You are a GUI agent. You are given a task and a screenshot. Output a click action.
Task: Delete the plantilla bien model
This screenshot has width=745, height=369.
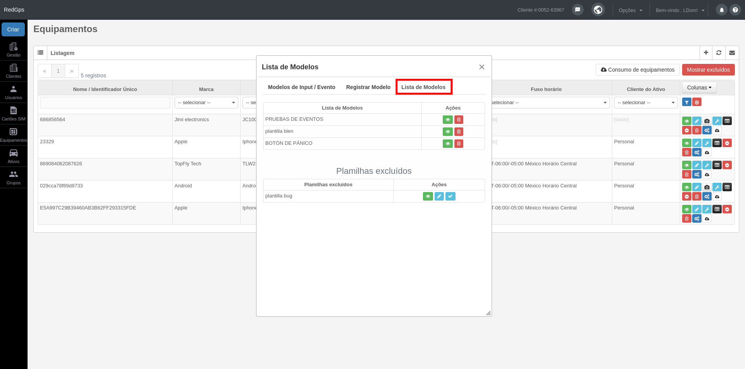tap(459, 132)
